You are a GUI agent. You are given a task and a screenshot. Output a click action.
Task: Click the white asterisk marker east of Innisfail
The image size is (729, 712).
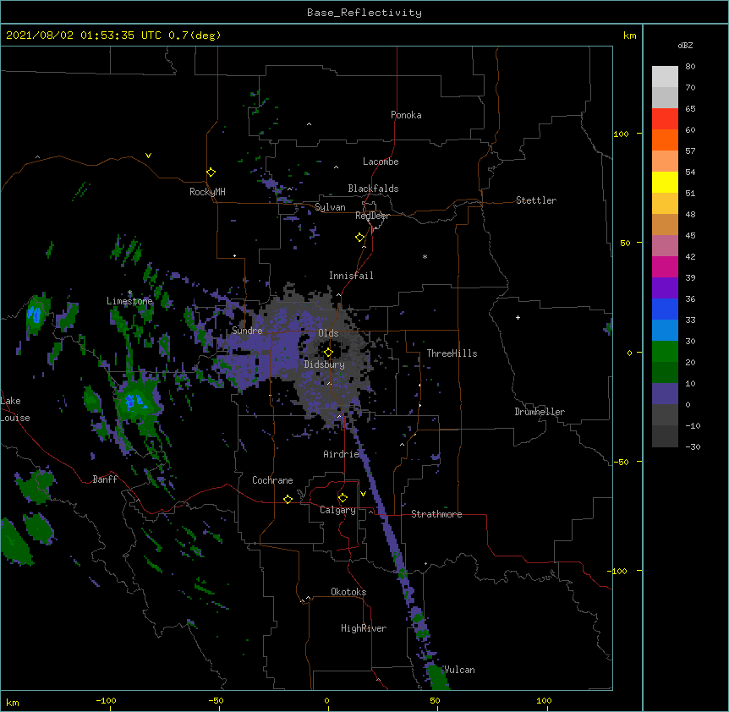(425, 256)
